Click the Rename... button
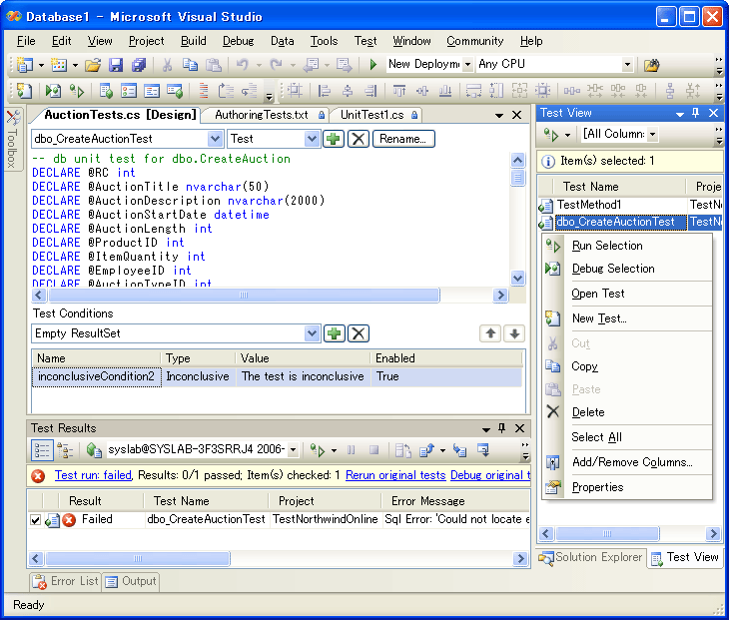Image resolution: width=729 pixels, height=620 pixels. 403,139
